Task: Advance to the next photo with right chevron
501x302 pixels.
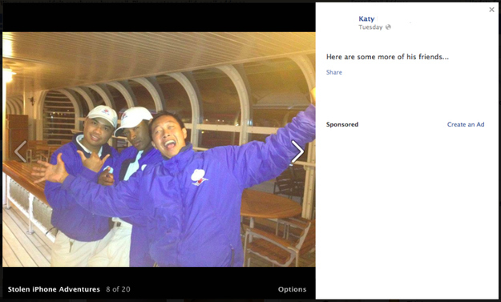Action: [297, 151]
